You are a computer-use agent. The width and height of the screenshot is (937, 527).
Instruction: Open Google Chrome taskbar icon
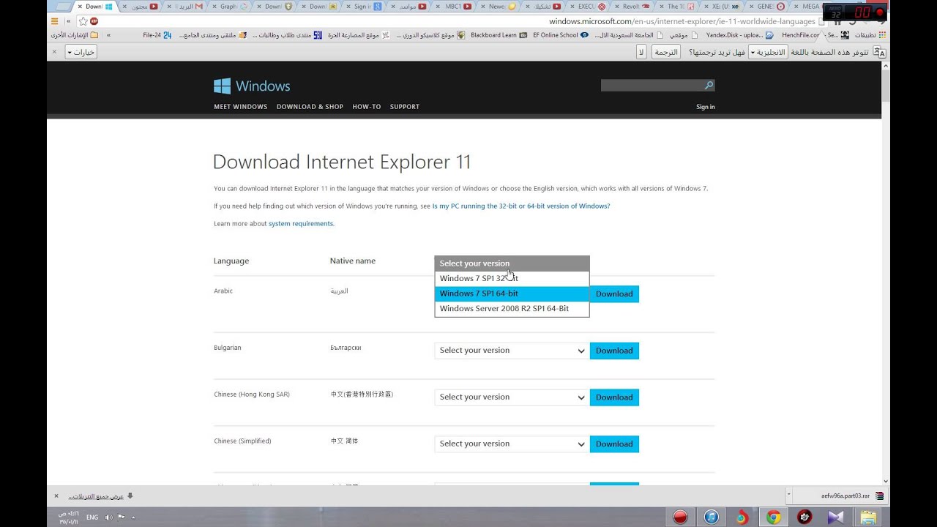click(773, 517)
